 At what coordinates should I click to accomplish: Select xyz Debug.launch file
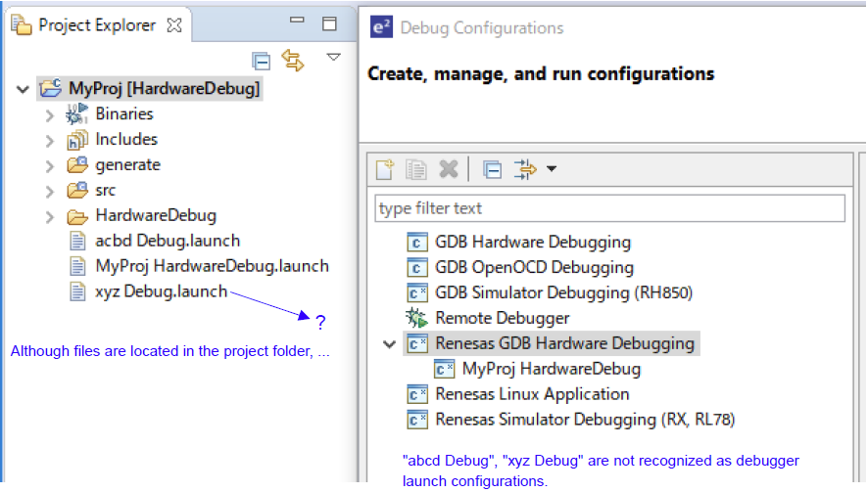click(161, 291)
